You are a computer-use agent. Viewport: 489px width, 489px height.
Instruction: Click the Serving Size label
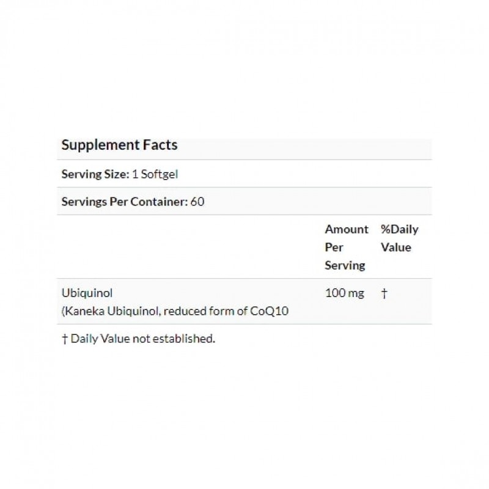tap(95, 174)
